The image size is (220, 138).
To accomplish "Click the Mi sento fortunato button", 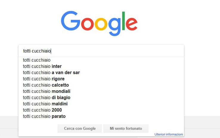I will coord(126,128).
